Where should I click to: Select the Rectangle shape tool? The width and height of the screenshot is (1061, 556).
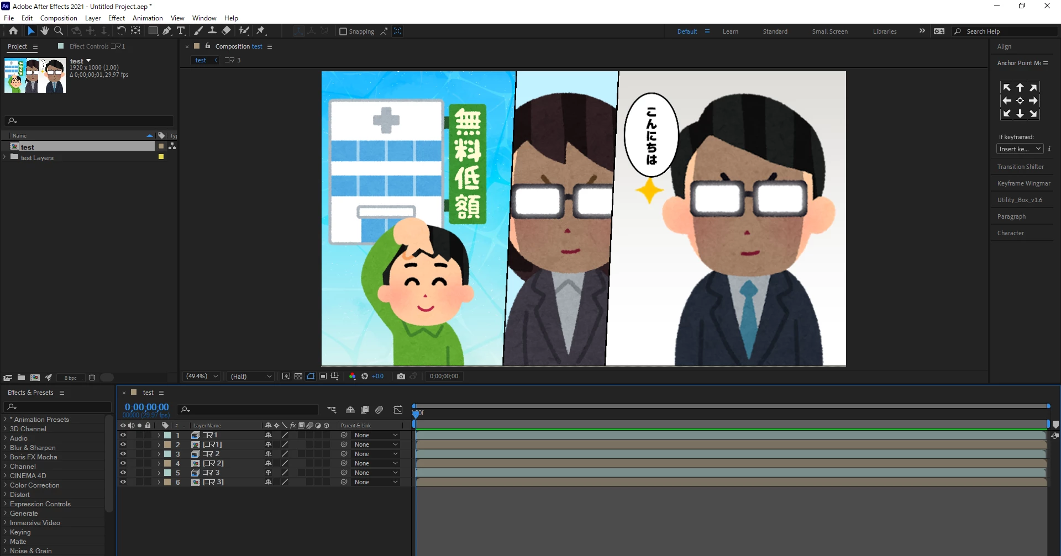pos(153,31)
